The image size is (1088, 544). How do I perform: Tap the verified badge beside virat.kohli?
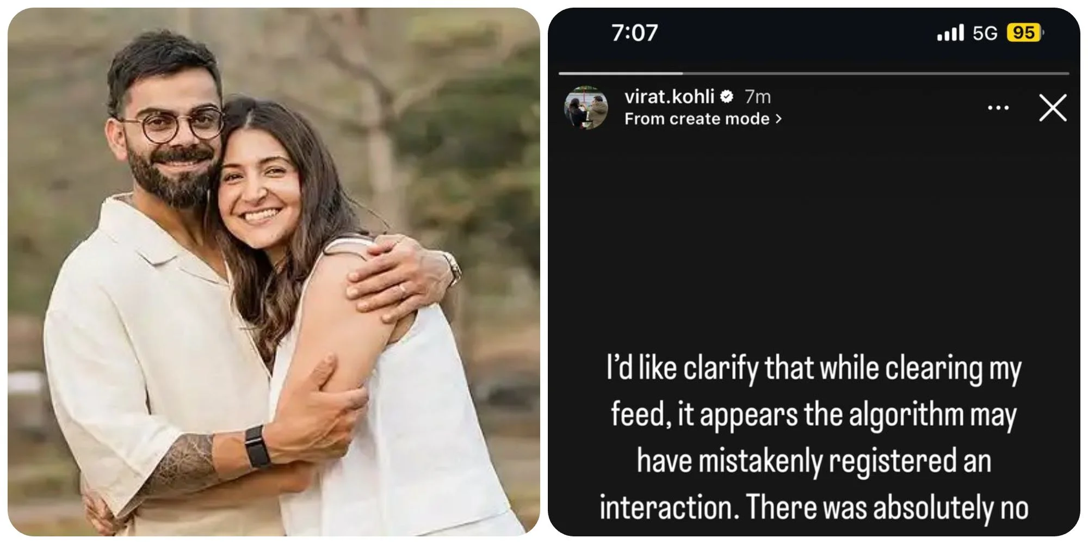pyautogui.click(x=727, y=97)
